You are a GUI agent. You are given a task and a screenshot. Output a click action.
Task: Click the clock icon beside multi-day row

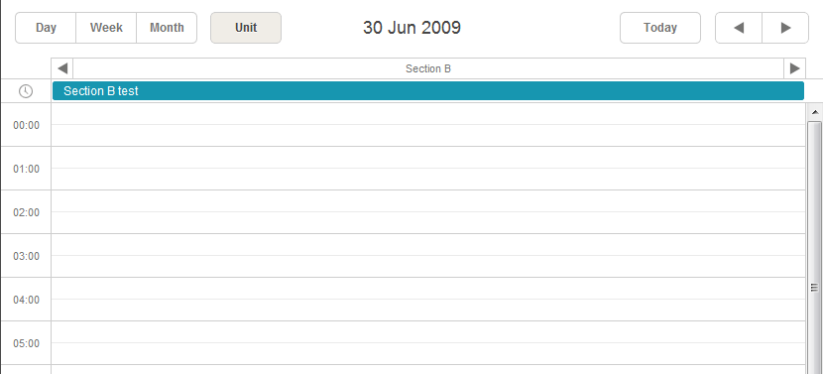(x=25, y=91)
